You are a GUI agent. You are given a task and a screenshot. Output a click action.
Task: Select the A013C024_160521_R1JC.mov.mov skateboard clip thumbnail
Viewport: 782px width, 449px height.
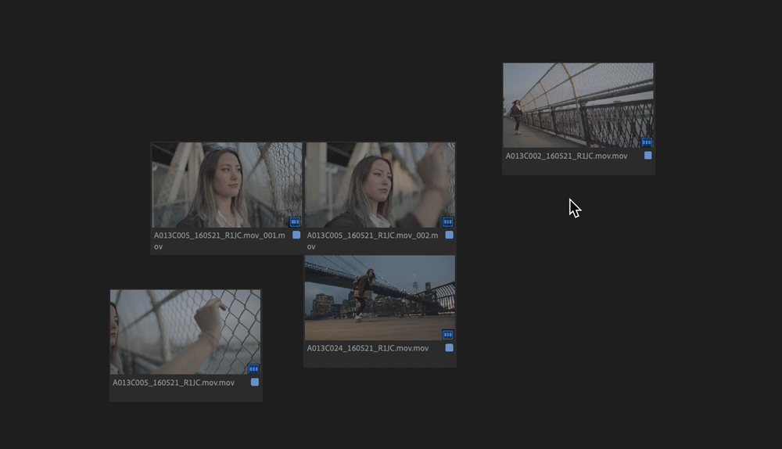[x=379, y=298]
